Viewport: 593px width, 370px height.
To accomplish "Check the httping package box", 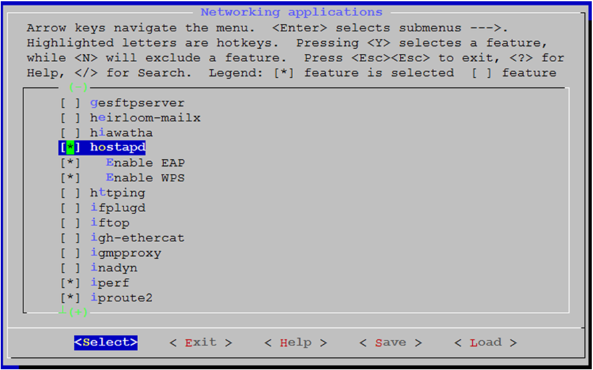I will click(70, 193).
